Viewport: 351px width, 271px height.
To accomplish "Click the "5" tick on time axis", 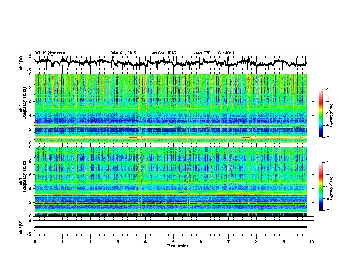I will [x=173, y=242].
